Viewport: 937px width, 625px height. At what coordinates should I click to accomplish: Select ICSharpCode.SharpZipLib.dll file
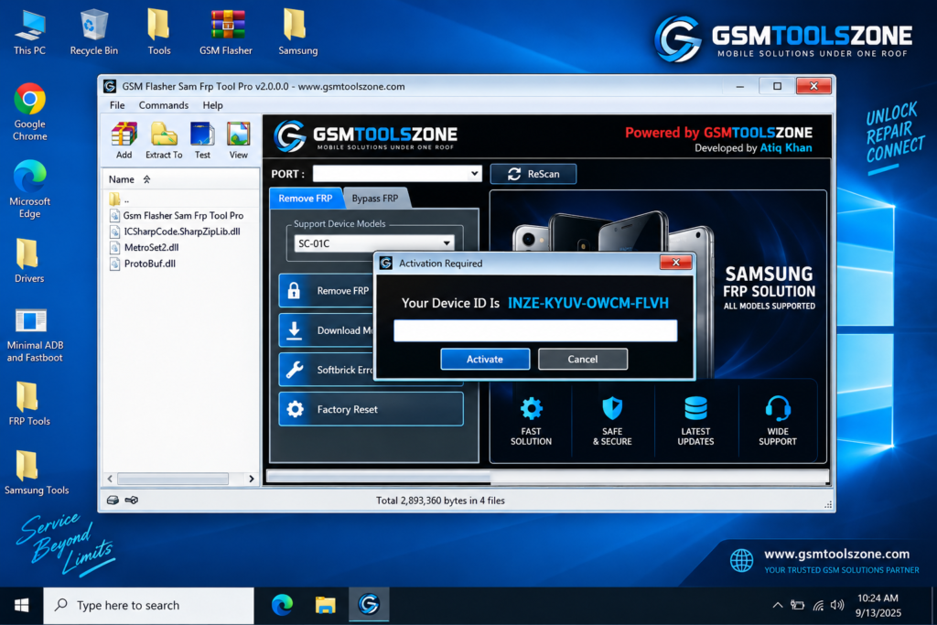click(176, 232)
